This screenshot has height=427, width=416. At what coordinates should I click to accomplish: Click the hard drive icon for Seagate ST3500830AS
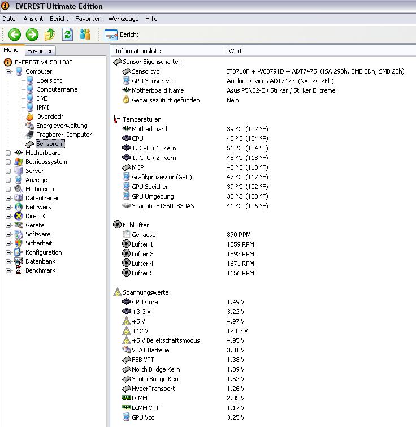click(127, 206)
